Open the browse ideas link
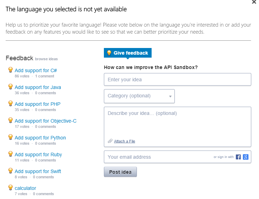 (x=46, y=59)
